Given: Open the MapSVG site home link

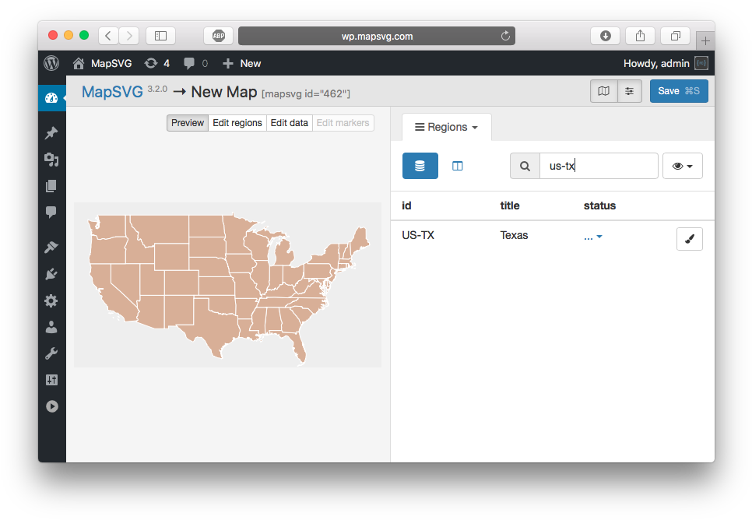Looking at the screenshot, I should pos(102,63).
